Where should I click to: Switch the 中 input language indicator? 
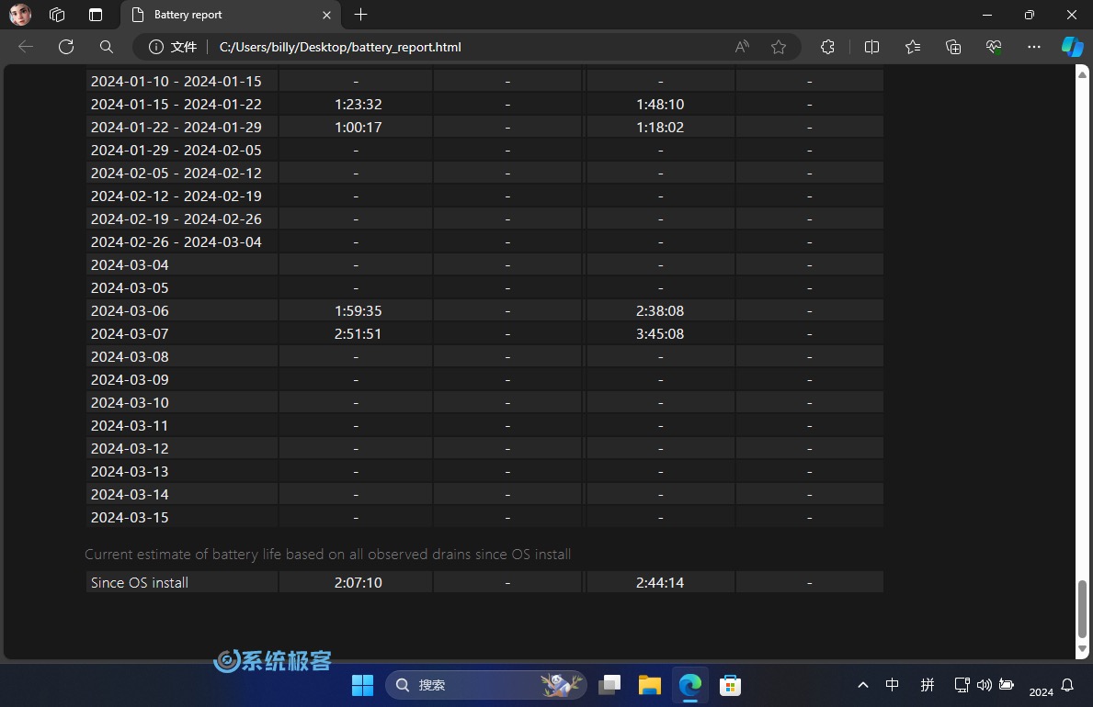pyautogui.click(x=893, y=685)
